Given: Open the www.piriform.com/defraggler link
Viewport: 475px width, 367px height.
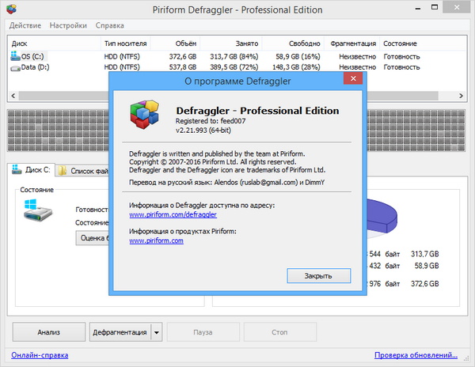Looking at the screenshot, I should (x=173, y=214).
